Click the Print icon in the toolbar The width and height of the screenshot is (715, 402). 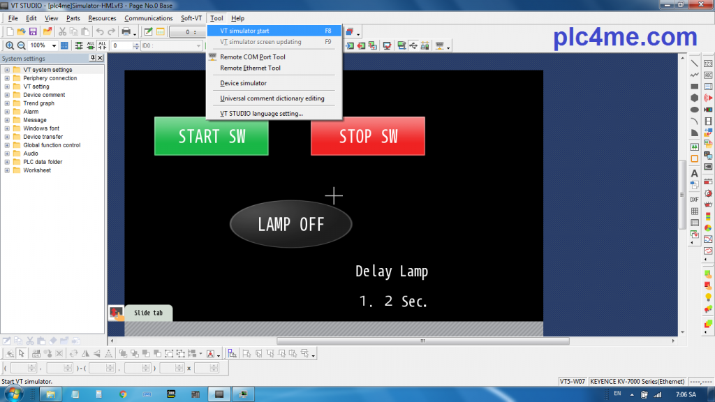pos(126,31)
